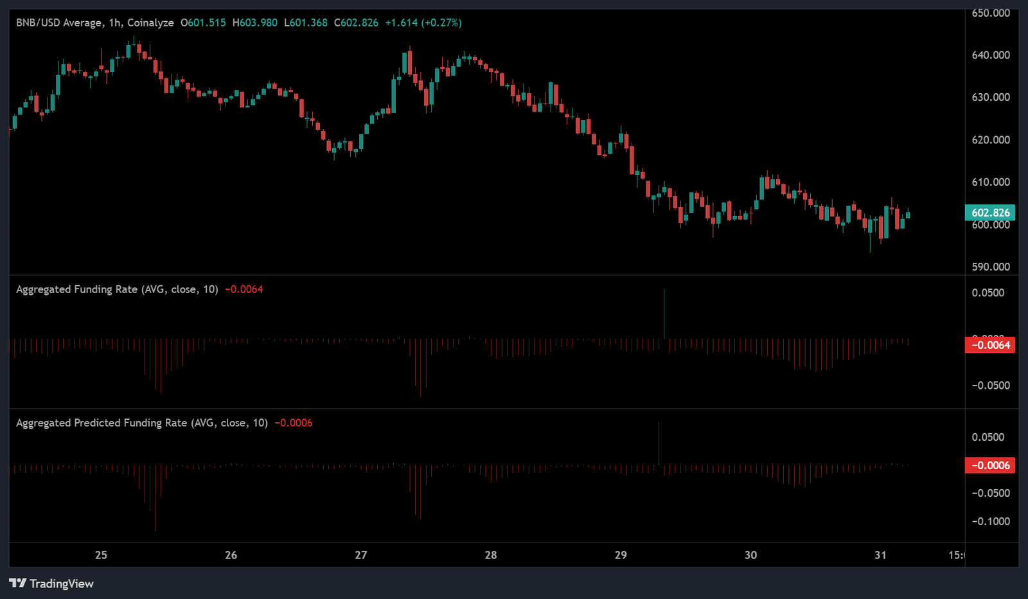Click date label 27 on time axis
Screen dimensions: 1028x599
(361, 555)
